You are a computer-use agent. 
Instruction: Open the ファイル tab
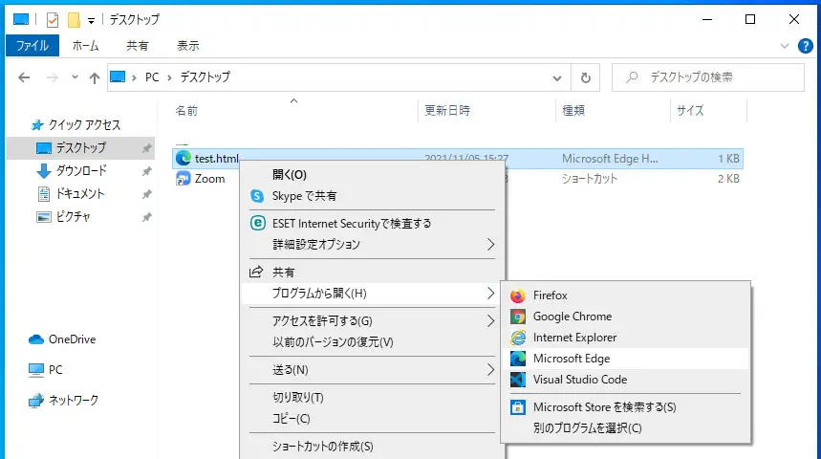pyautogui.click(x=32, y=46)
